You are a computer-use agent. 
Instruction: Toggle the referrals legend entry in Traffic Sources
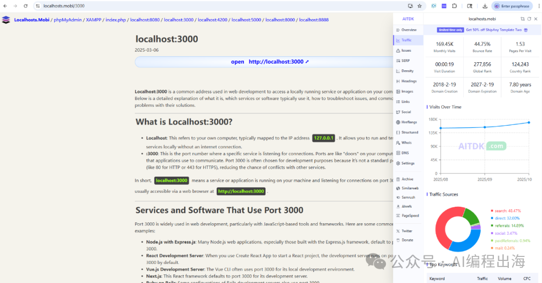tap(507, 226)
